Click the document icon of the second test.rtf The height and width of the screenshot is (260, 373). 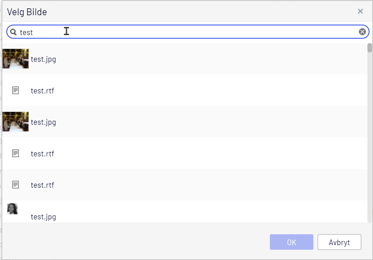(x=16, y=153)
